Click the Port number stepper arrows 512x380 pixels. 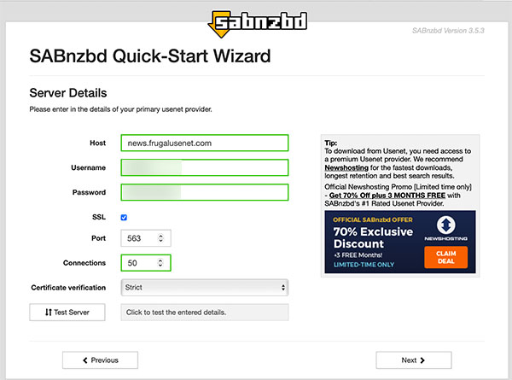[160, 238]
